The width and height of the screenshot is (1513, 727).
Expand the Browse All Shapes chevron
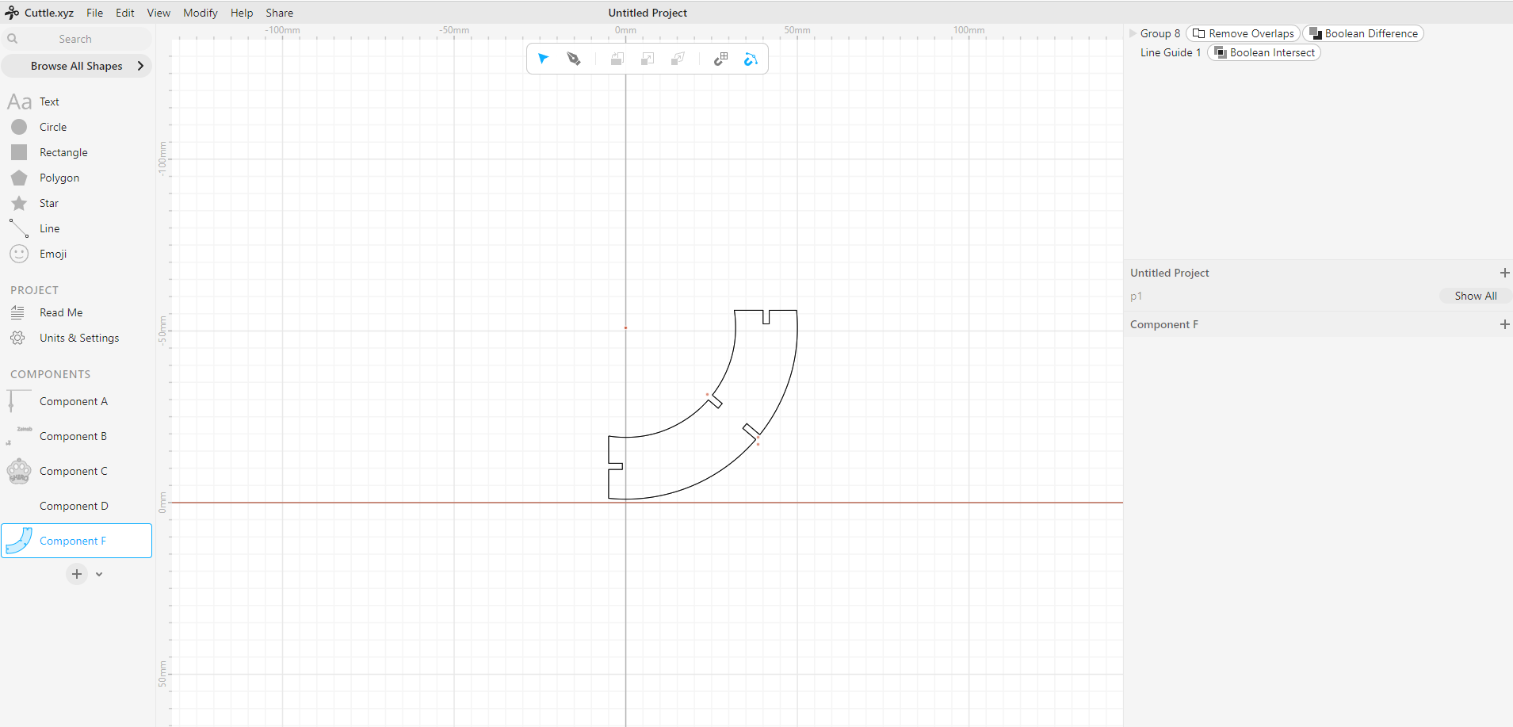point(140,66)
